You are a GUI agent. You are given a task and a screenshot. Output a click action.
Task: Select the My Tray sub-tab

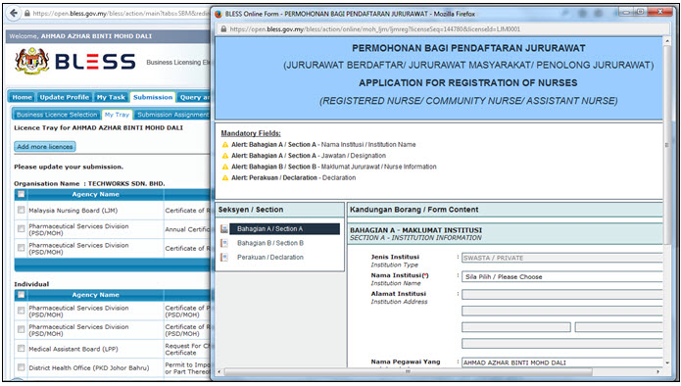click(117, 115)
